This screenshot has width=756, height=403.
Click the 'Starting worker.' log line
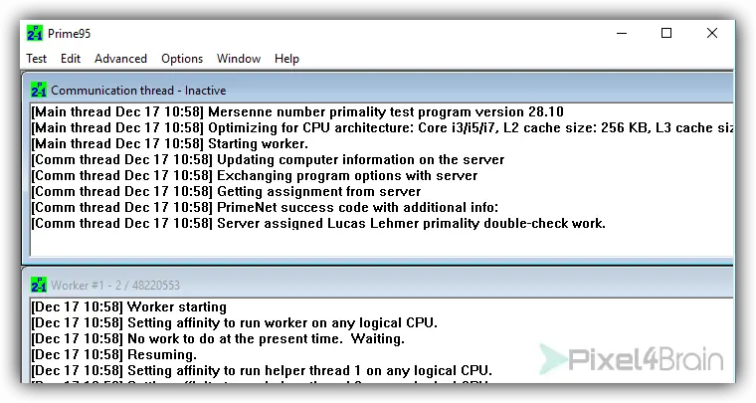tap(170, 143)
